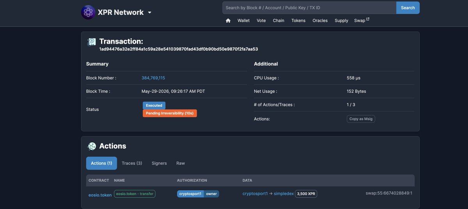Open the Vote menu item
Image resolution: width=468 pixels, height=209 pixels.
pyautogui.click(x=261, y=21)
